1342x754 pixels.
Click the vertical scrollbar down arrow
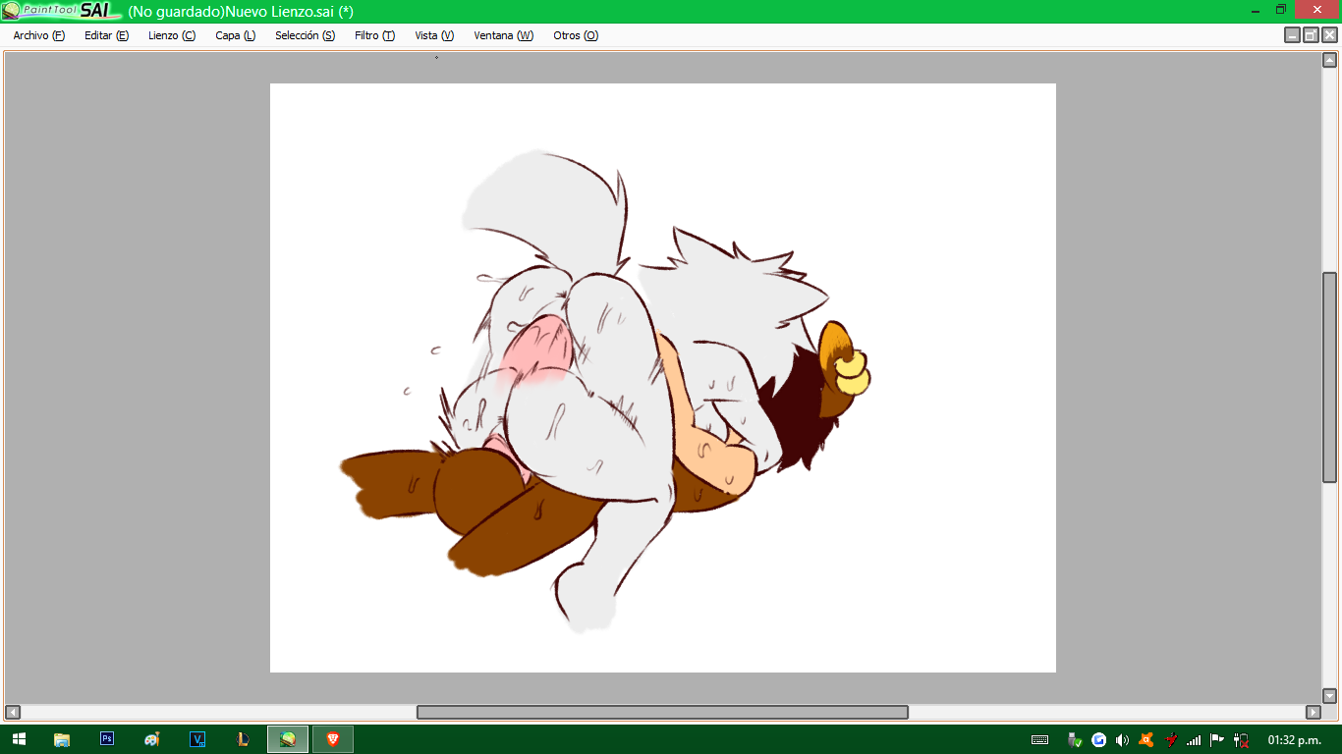coord(1329,695)
